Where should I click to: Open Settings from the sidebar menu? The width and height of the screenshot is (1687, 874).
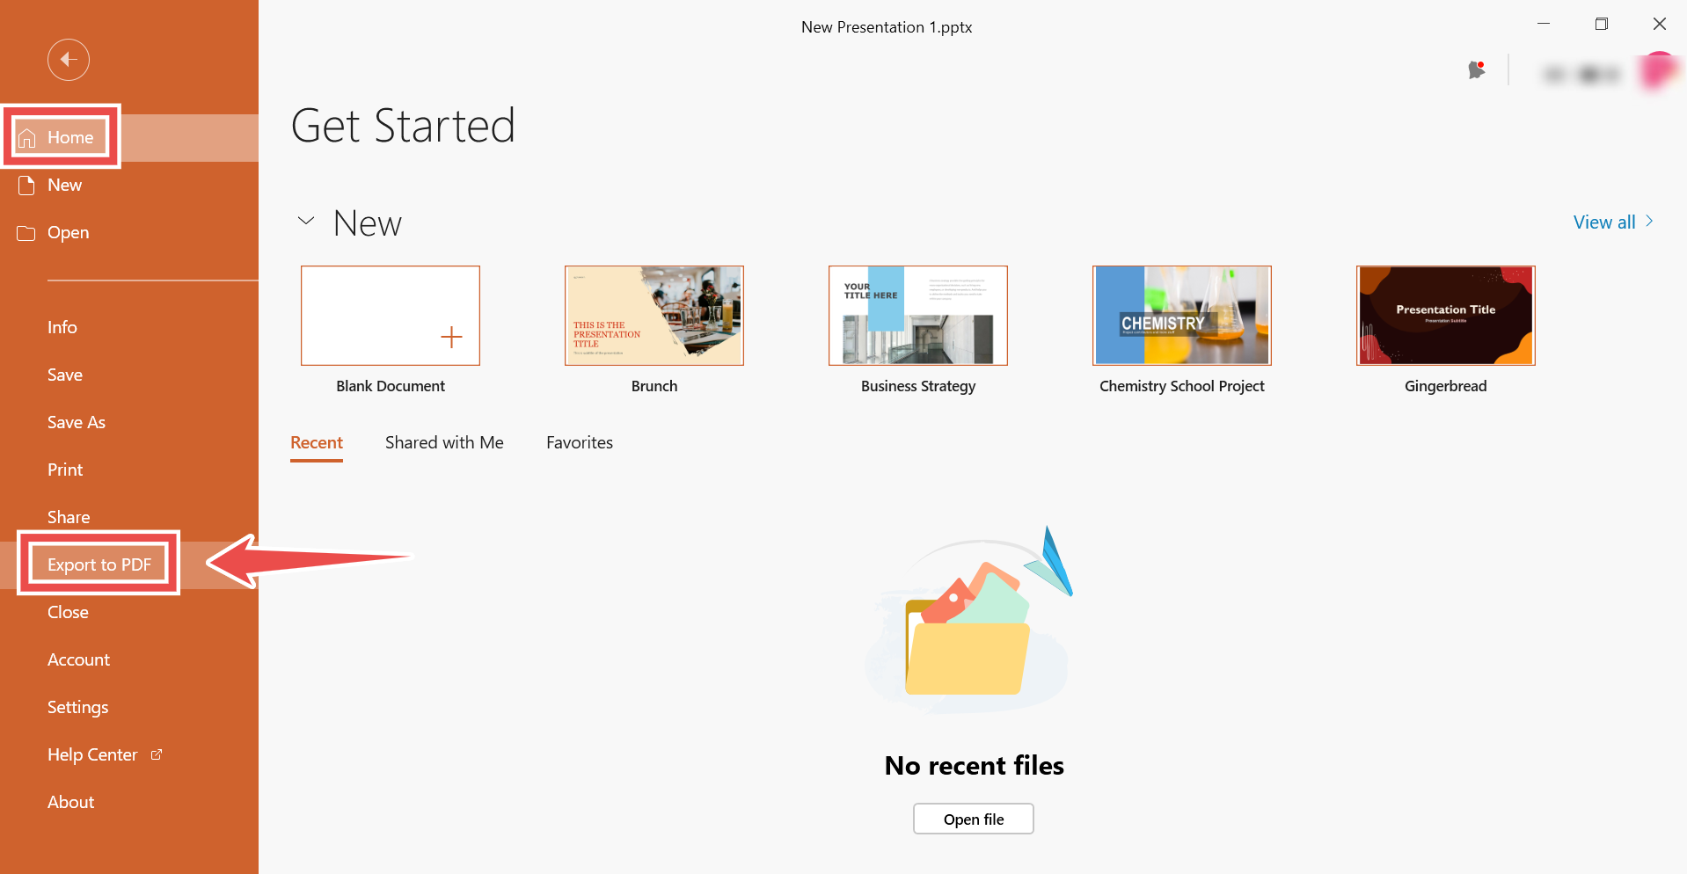tap(77, 706)
